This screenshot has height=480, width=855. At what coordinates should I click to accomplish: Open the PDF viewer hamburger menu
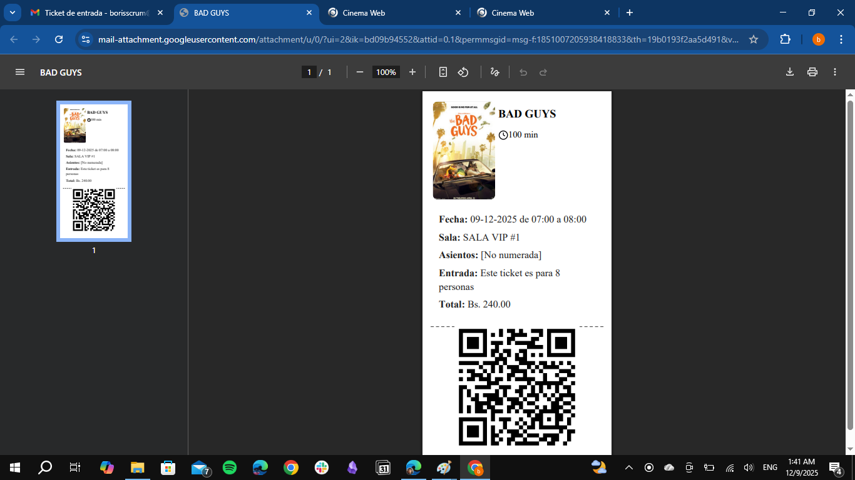pos(21,72)
